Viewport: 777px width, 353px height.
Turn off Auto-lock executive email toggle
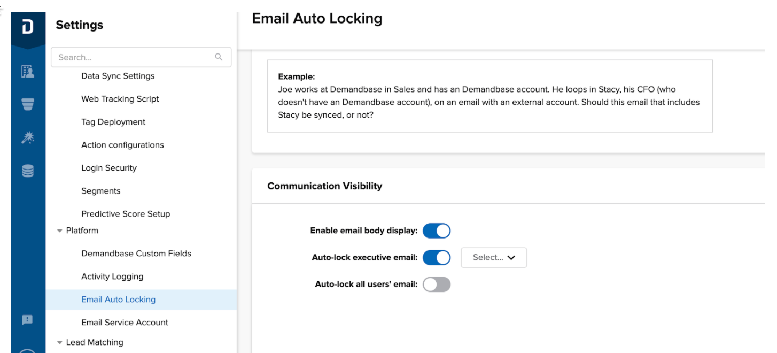coord(437,258)
